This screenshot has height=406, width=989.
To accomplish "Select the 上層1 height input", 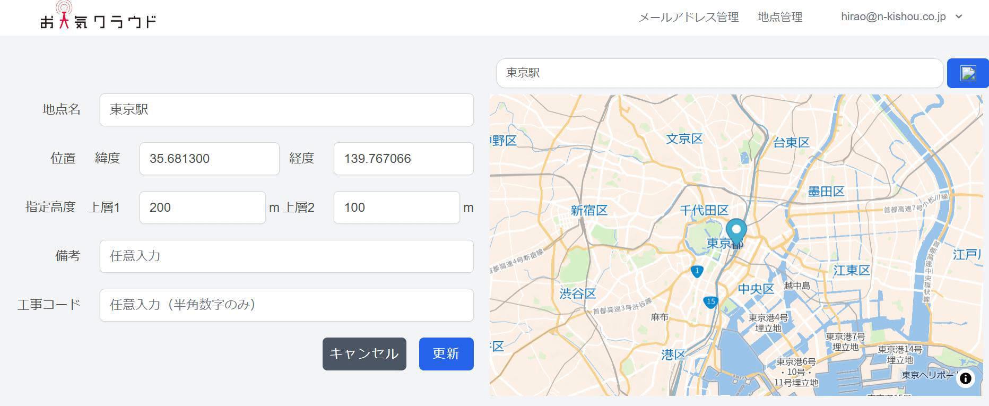I will 202,208.
